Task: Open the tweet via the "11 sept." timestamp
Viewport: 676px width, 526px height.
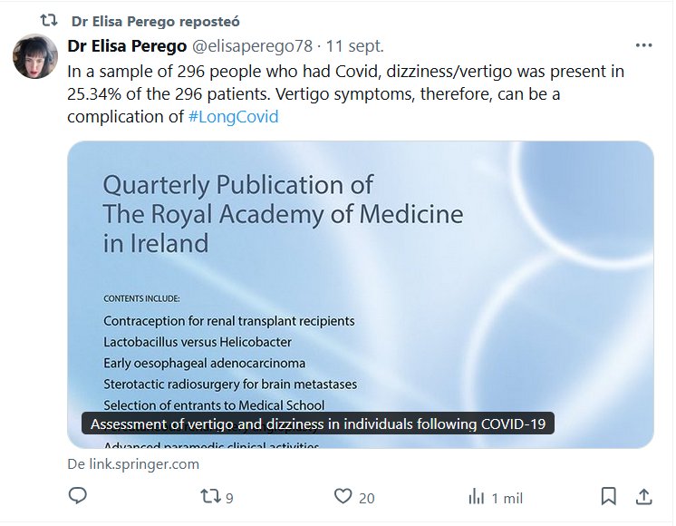Action: click(x=355, y=45)
